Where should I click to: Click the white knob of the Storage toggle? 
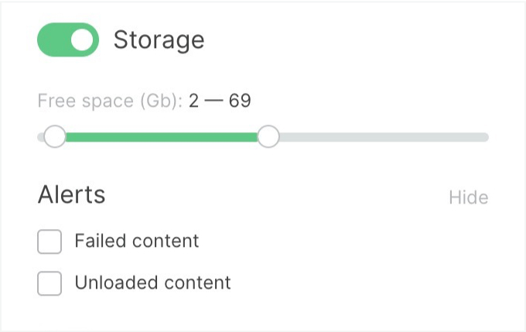tap(84, 39)
